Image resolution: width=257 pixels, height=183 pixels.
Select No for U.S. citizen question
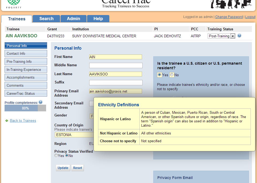172,75
